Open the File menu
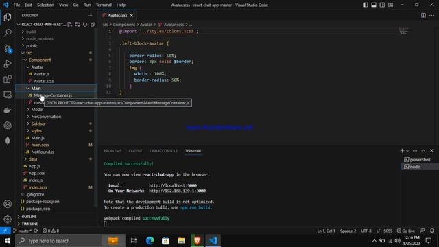The height and width of the screenshot is (247, 439). (16, 5)
